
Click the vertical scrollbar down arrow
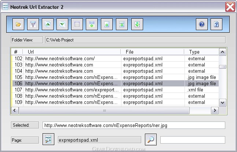tap(222, 103)
